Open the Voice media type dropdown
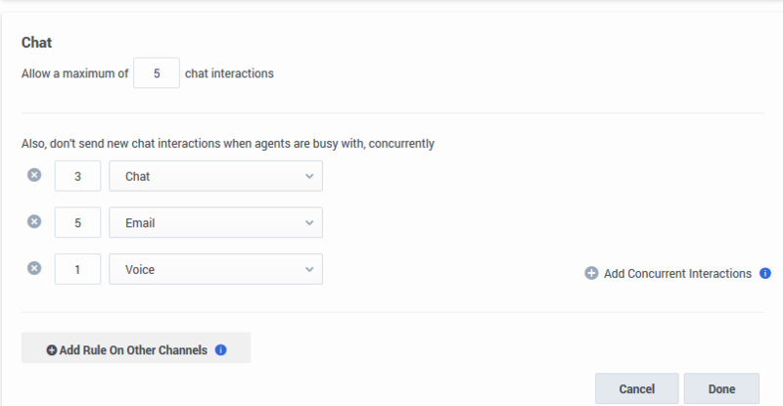This screenshot has width=783, height=406. click(x=215, y=269)
